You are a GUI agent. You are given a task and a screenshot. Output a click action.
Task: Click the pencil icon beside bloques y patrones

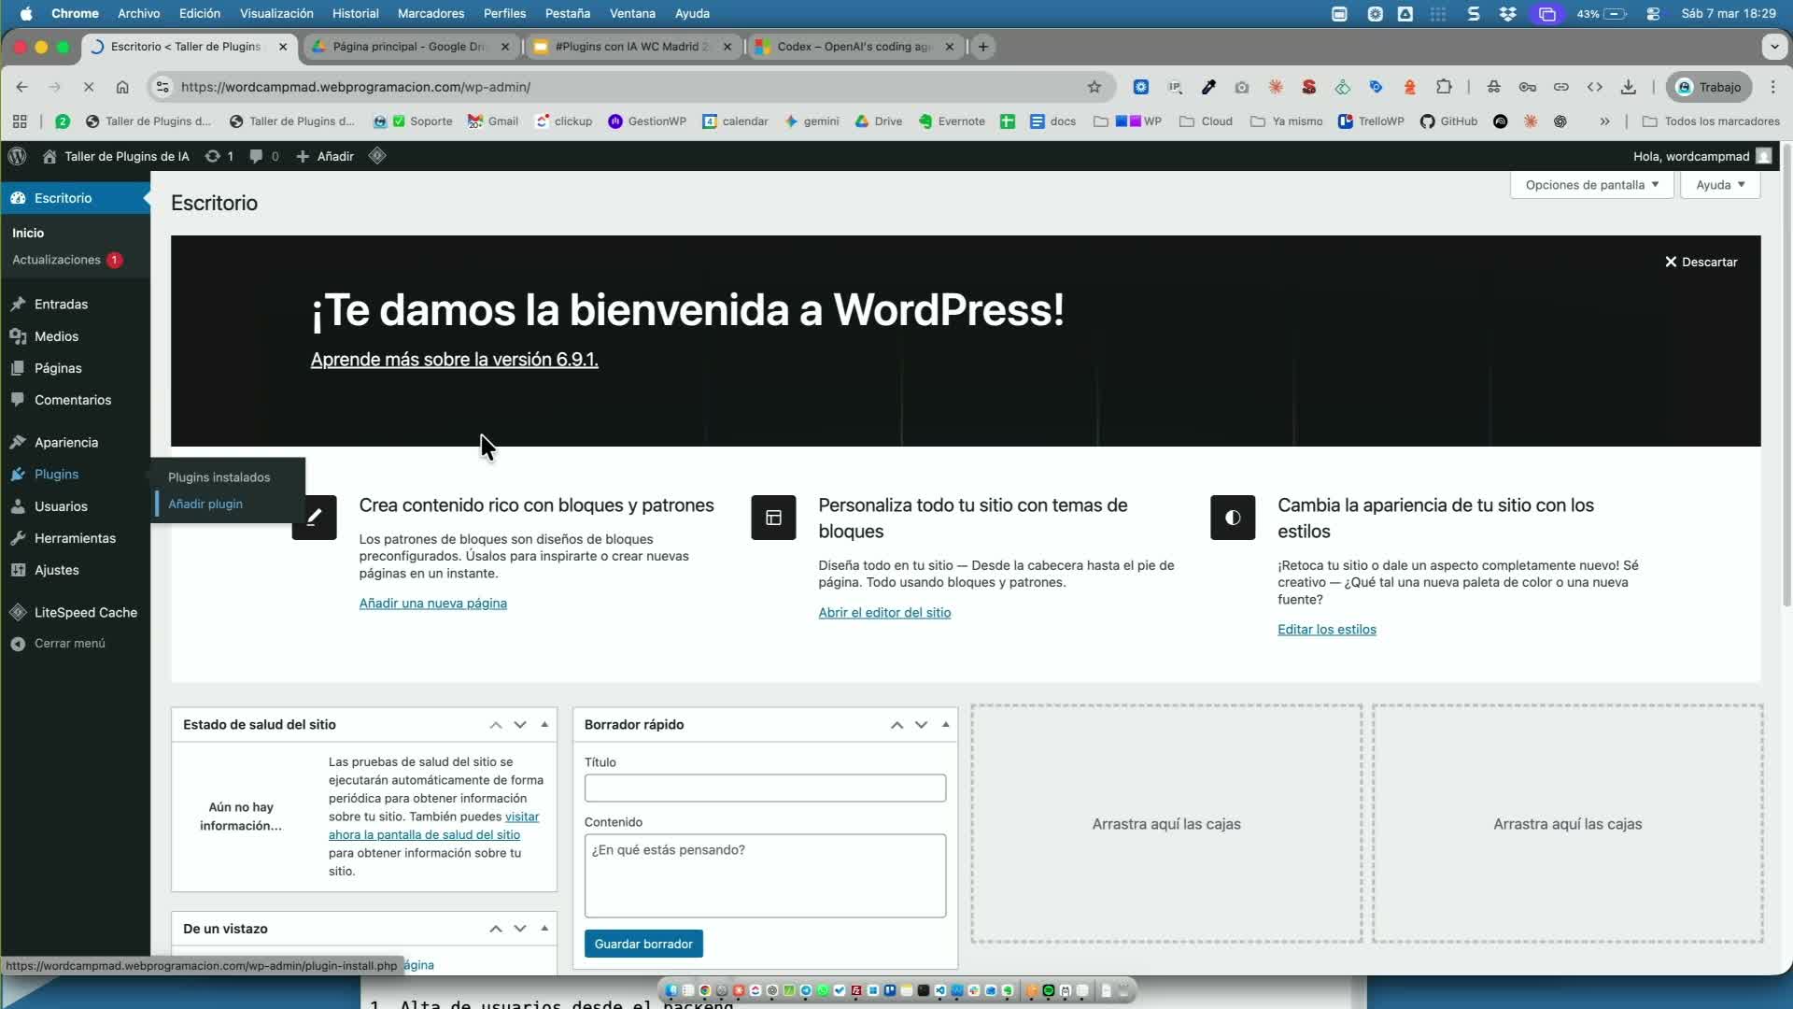tap(314, 518)
